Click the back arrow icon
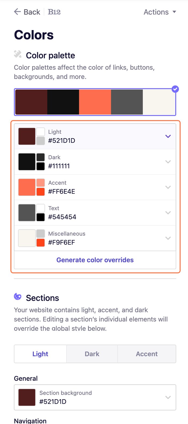This screenshot has height=424, width=188. 17,12
